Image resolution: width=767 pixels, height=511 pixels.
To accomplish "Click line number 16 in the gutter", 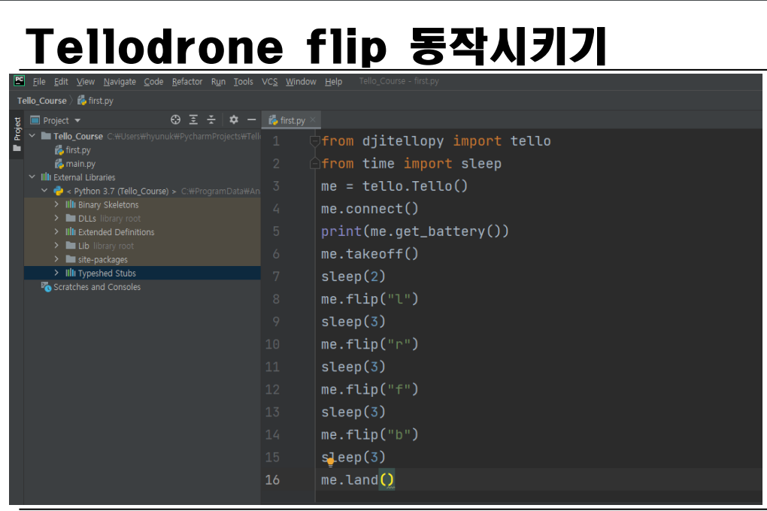I will coord(272,479).
